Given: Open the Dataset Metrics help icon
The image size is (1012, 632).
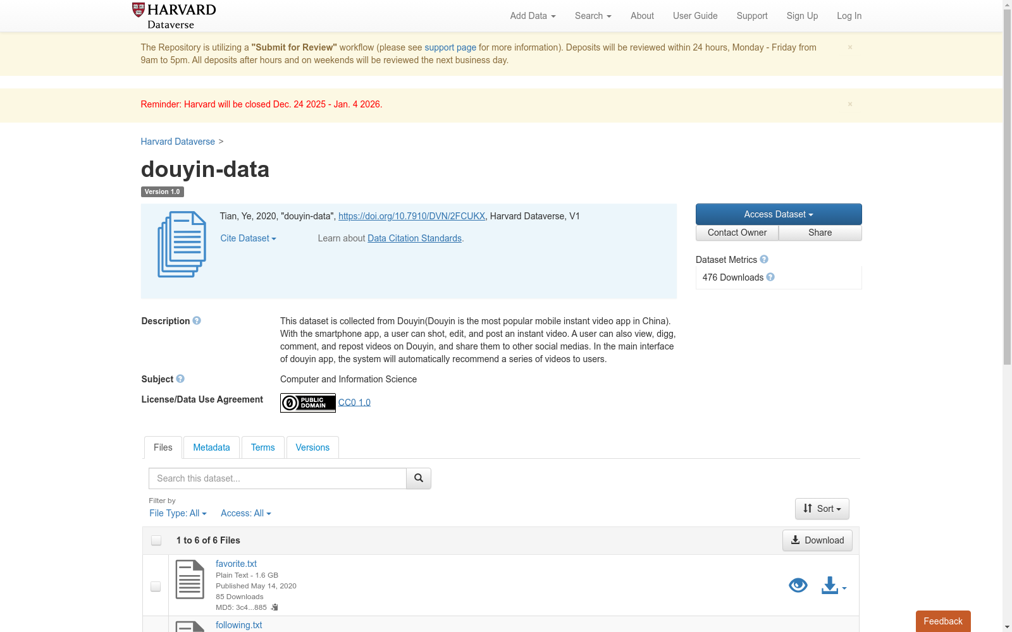Looking at the screenshot, I should click(764, 259).
